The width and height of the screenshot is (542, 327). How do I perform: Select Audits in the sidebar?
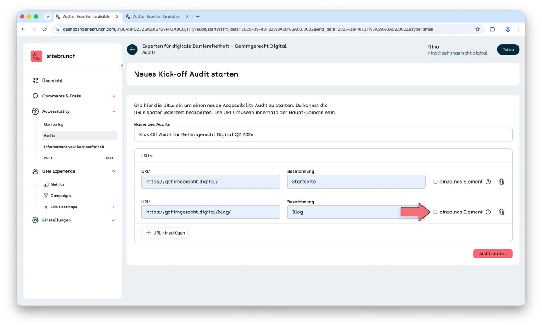click(79, 136)
